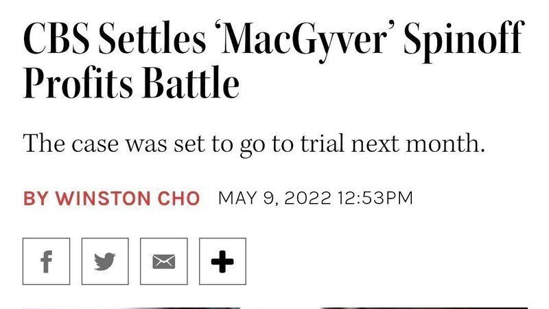
Task: Open author Winston Cho's page
Action: tap(127, 198)
